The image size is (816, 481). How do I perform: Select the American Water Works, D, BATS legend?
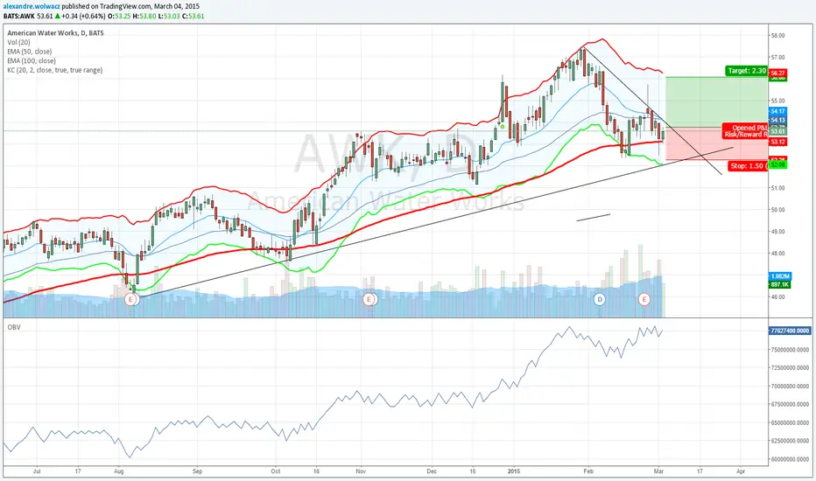click(x=56, y=32)
